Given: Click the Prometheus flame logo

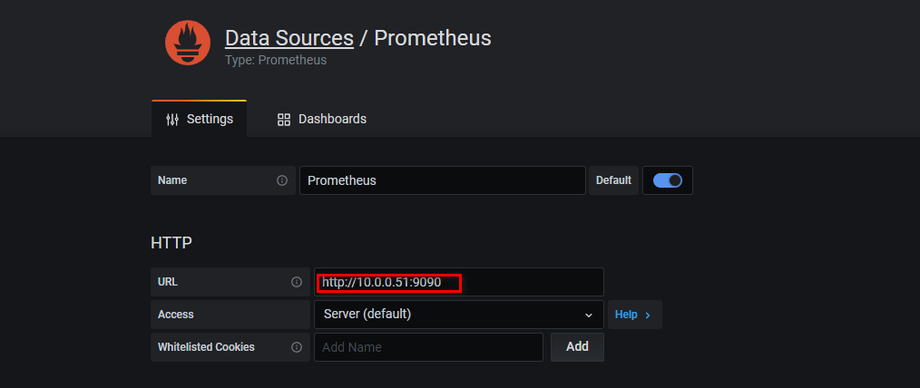Looking at the screenshot, I should 188,43.
